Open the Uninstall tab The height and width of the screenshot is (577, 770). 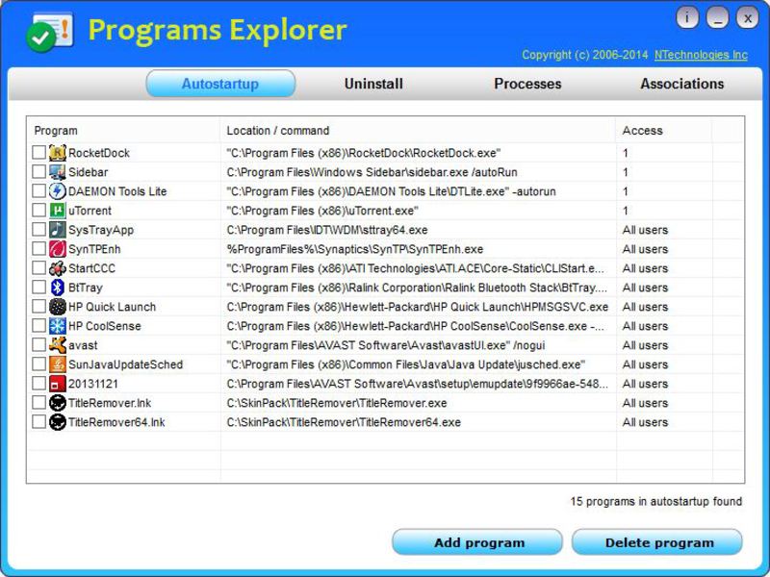click(x=373, y=84)
